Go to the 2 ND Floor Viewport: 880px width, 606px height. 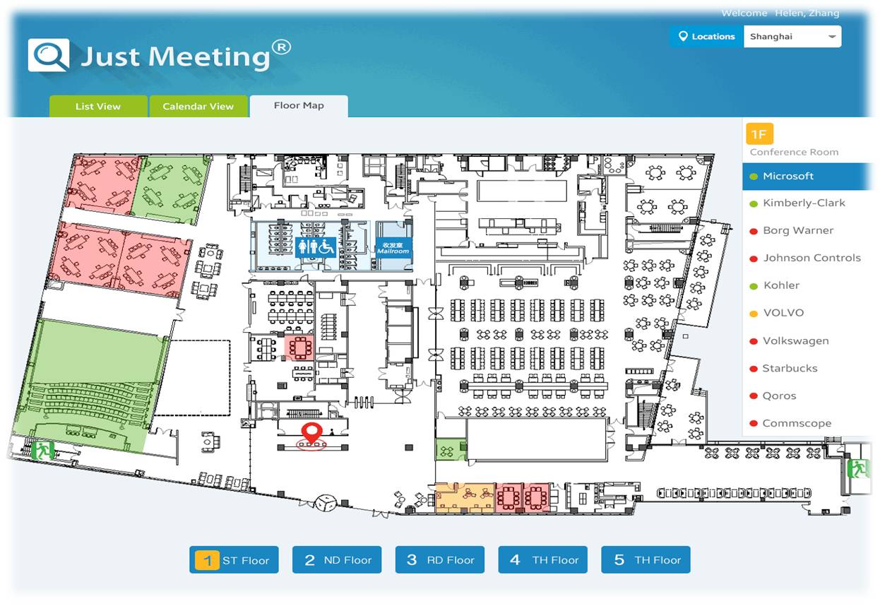click(x=337, y=560)
